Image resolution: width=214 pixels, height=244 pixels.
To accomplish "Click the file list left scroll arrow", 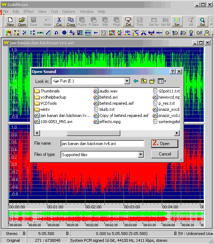I will click(x=37, y=133).
